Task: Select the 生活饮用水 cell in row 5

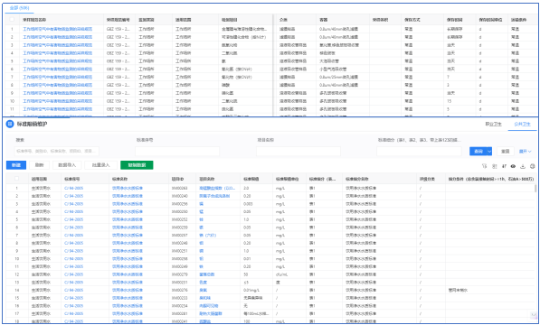Action: pos(41,219)
